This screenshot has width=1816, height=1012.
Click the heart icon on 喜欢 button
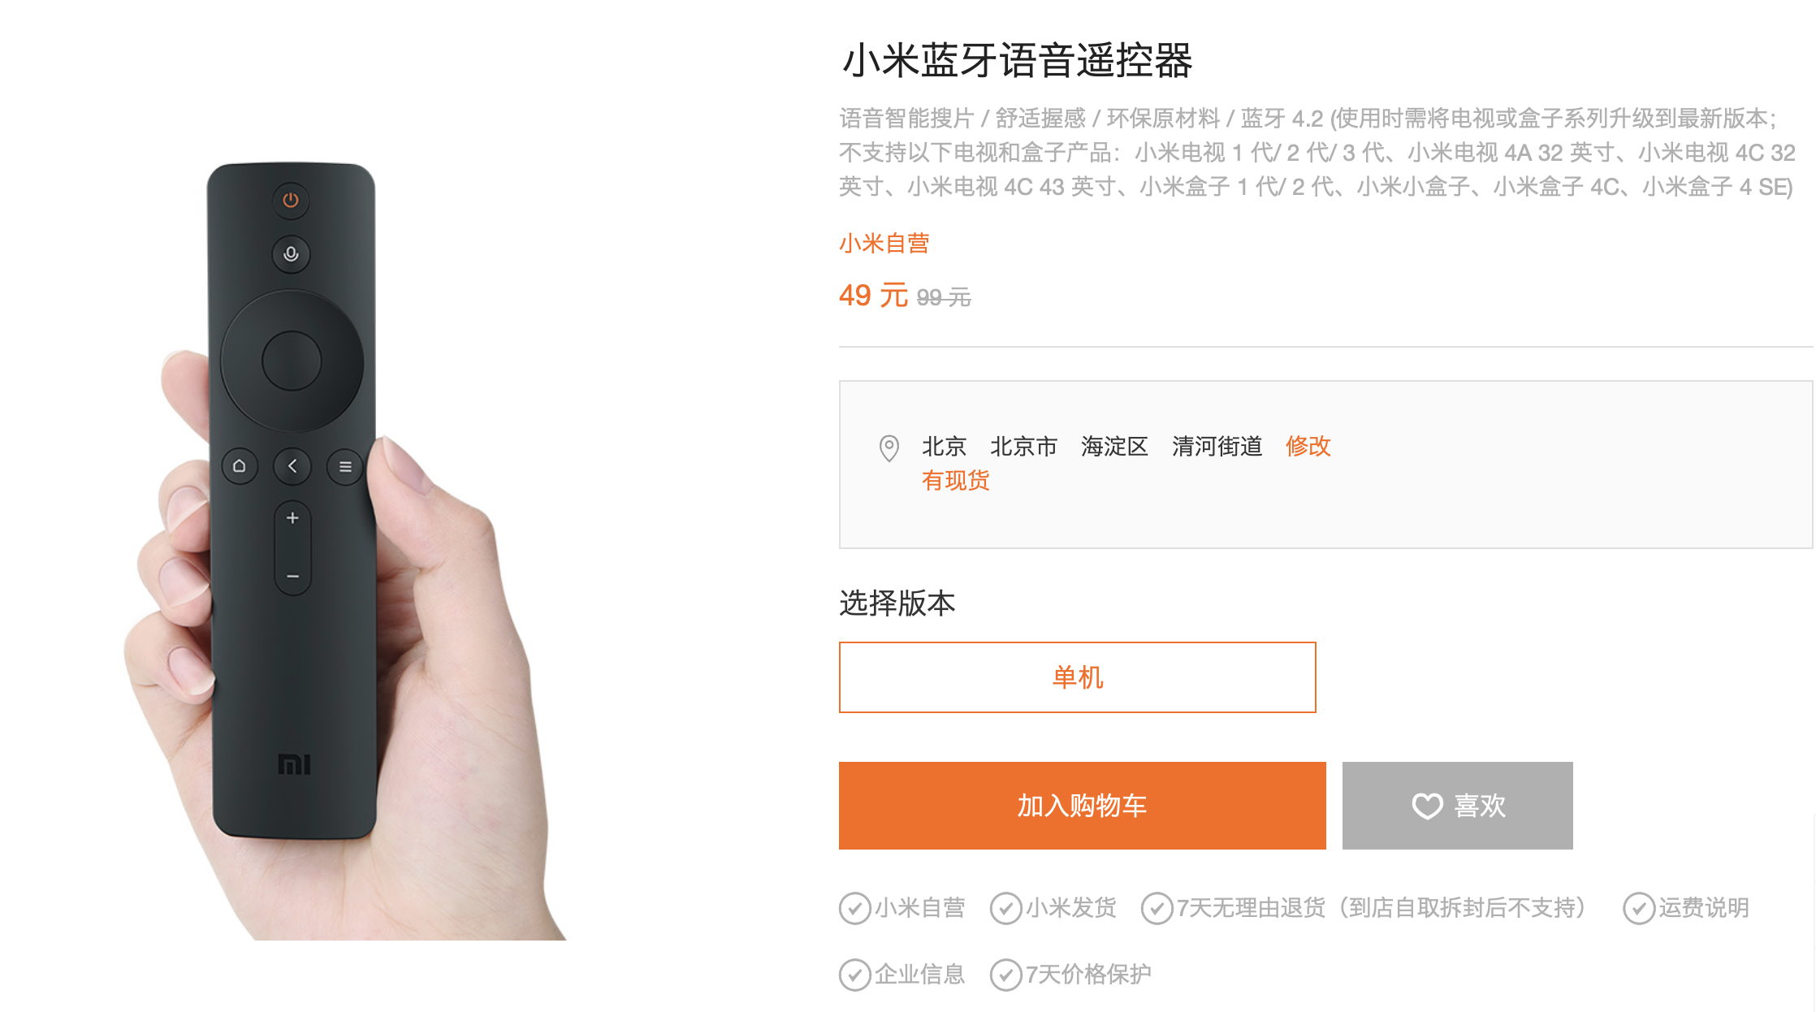click(1427, 806)
